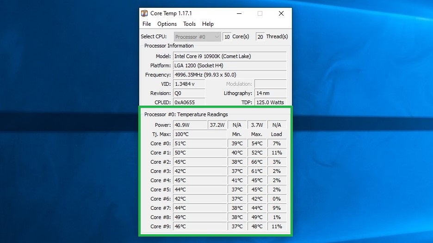Click the cores count field showing 10
433x243 pixels.
(227, 36)
